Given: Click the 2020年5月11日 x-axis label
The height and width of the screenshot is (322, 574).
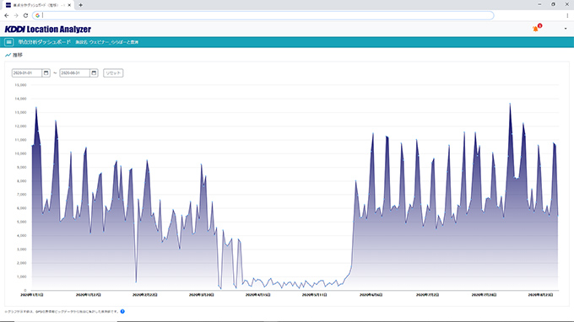Looking at the screenshot, I should pos(315,294).
